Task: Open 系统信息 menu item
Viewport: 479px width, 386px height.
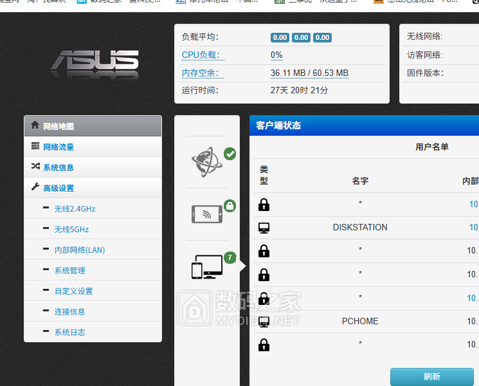Action: point(93,167)
